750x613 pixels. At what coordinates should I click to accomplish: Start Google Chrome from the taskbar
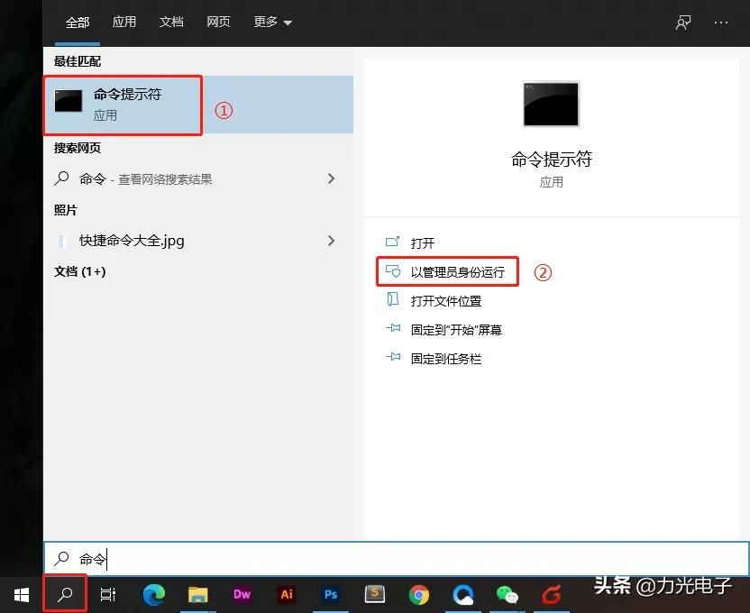pos(419,594)
